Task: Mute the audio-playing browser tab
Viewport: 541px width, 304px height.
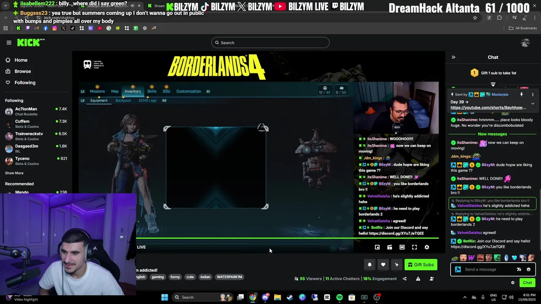Action: (133, 6)
